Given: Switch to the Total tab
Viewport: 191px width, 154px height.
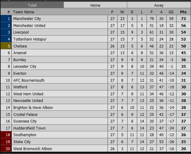Looking at the screenshot, I should pos(32,5).
